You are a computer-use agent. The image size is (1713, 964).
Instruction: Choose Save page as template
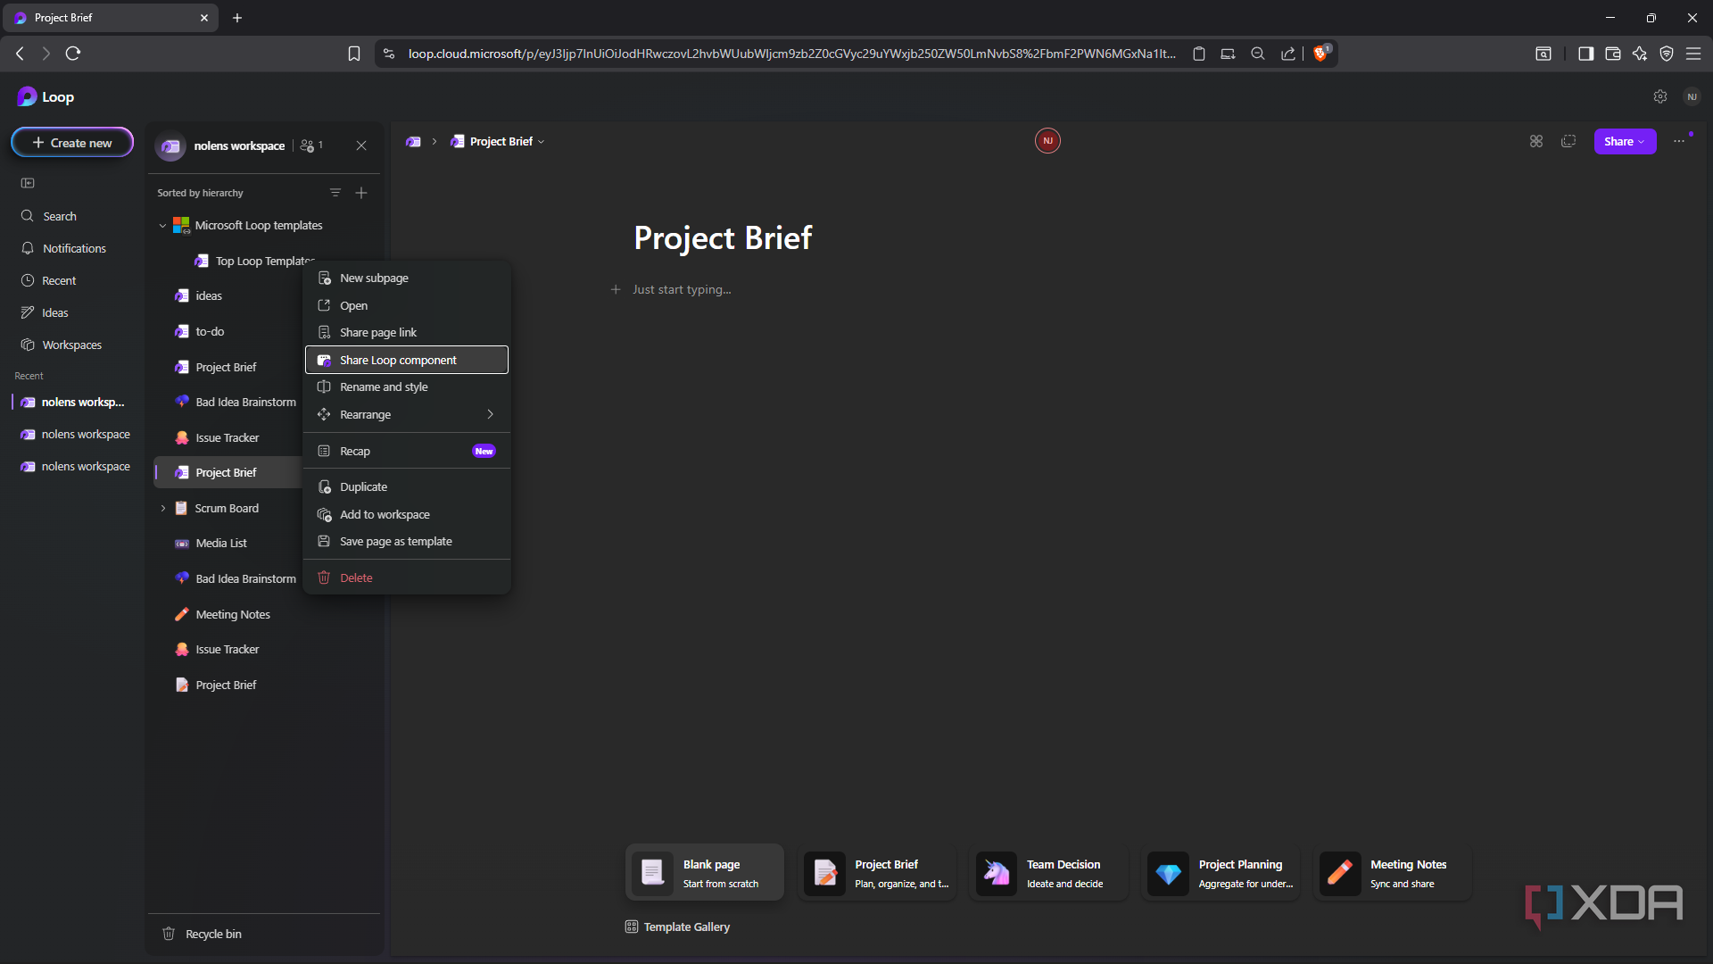(407, 541)
